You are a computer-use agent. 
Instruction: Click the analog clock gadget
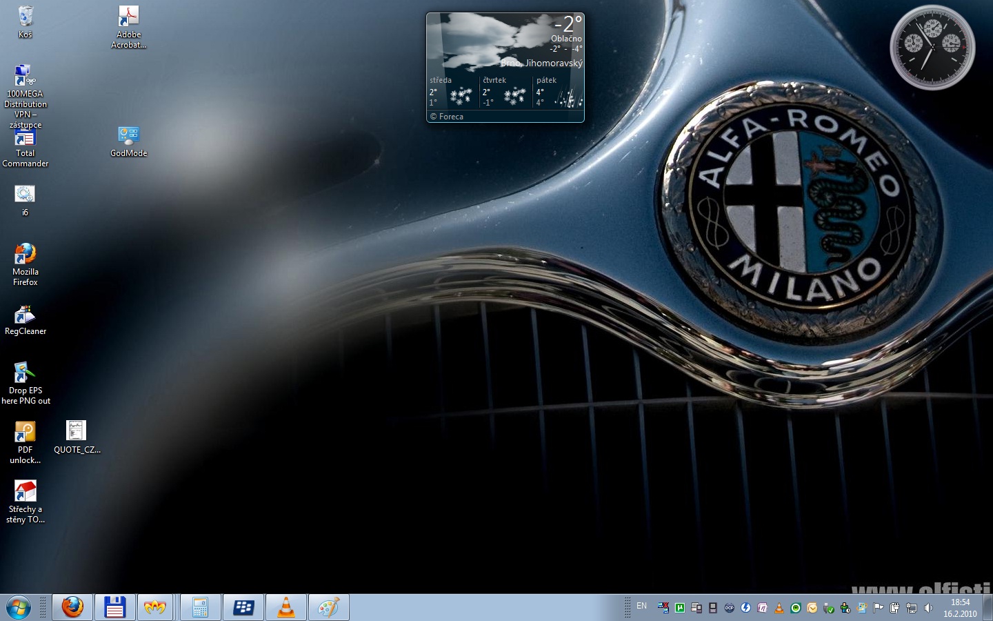pyautogui.click(x=932, y=47)
